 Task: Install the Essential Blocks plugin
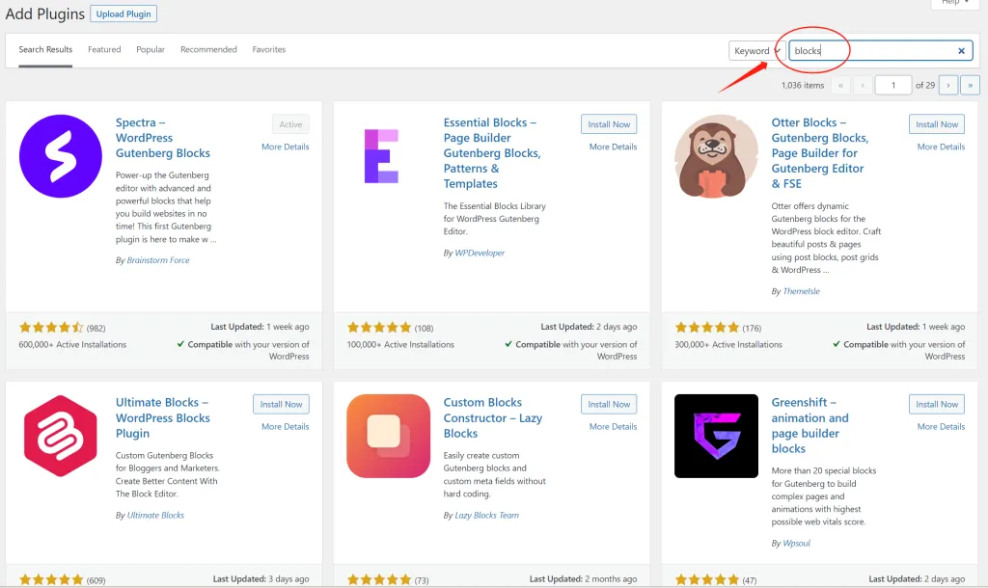tap(609, 124)
